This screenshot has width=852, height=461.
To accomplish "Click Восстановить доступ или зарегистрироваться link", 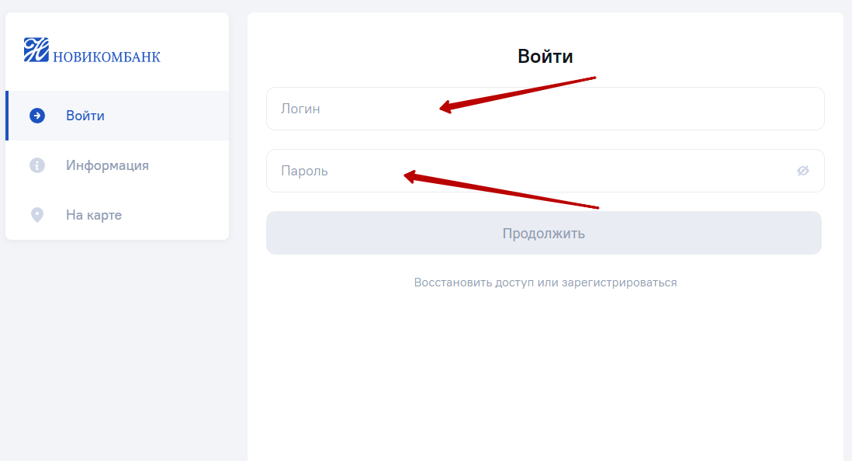I will coord(545,282).
